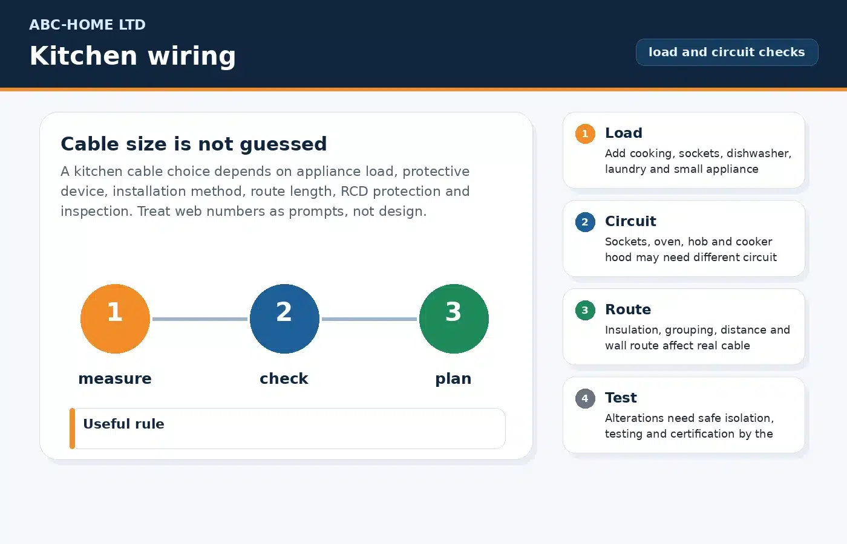Click the orange step 1 measure circle
The height and width of the screenshot is (544, 847).
click(x=115, y=319)
